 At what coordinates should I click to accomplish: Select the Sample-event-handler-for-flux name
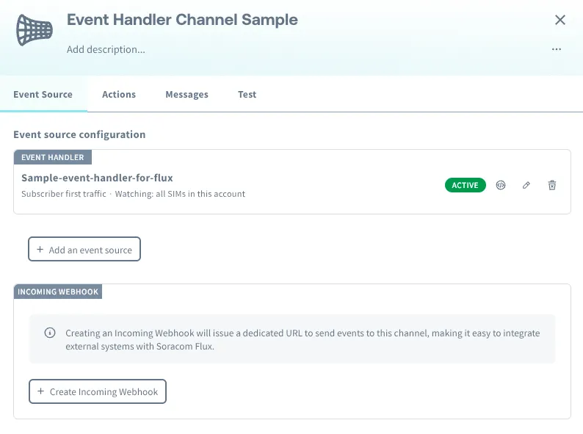[97, 178]
